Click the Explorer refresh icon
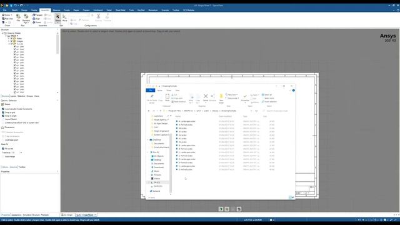This screenshot has height=225, width=400. (x=256, y=111)
